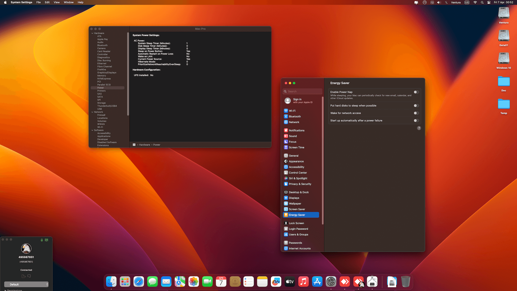Screen dimensions: 517x291
Task: Open the View menu
Action: click(57, 2)
